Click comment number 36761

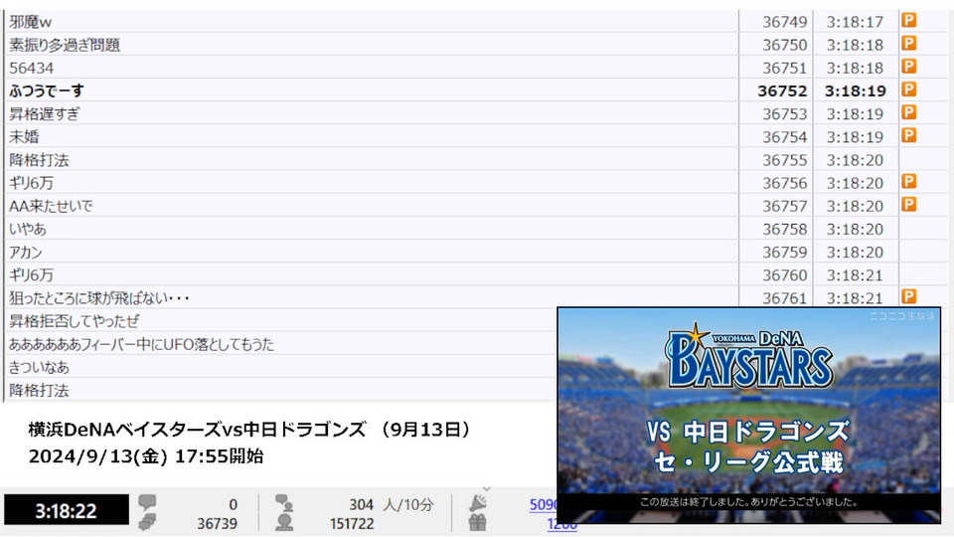784,298
